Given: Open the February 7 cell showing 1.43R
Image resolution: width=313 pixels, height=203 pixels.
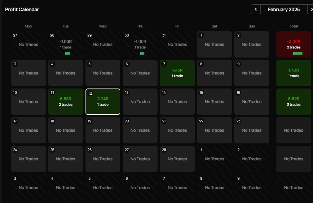Looking at the screenshot, I should point(177,73).
